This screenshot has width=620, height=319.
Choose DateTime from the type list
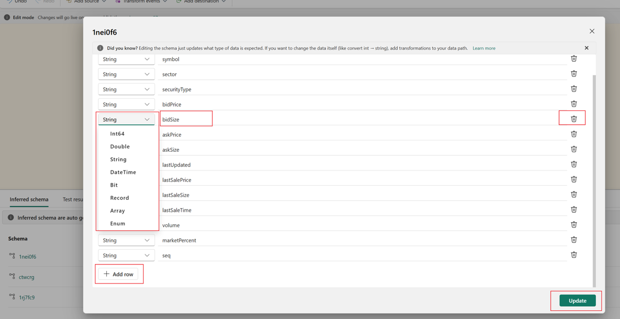(127, 172)
